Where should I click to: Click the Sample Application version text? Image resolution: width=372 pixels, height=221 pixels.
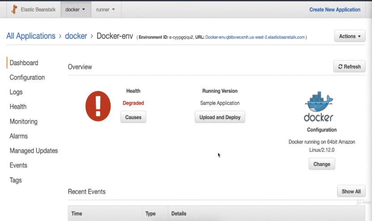[220, 103]
